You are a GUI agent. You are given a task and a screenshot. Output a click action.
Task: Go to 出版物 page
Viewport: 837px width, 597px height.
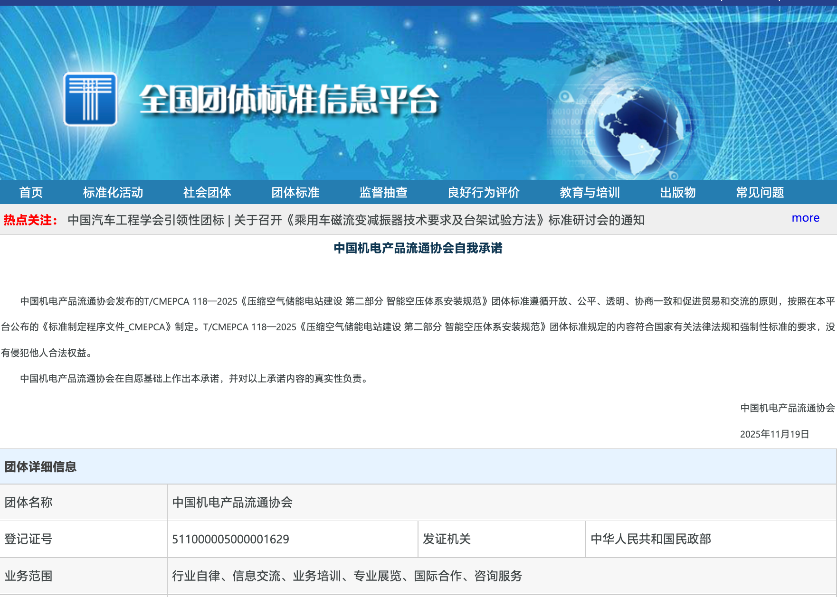(678, 192)
